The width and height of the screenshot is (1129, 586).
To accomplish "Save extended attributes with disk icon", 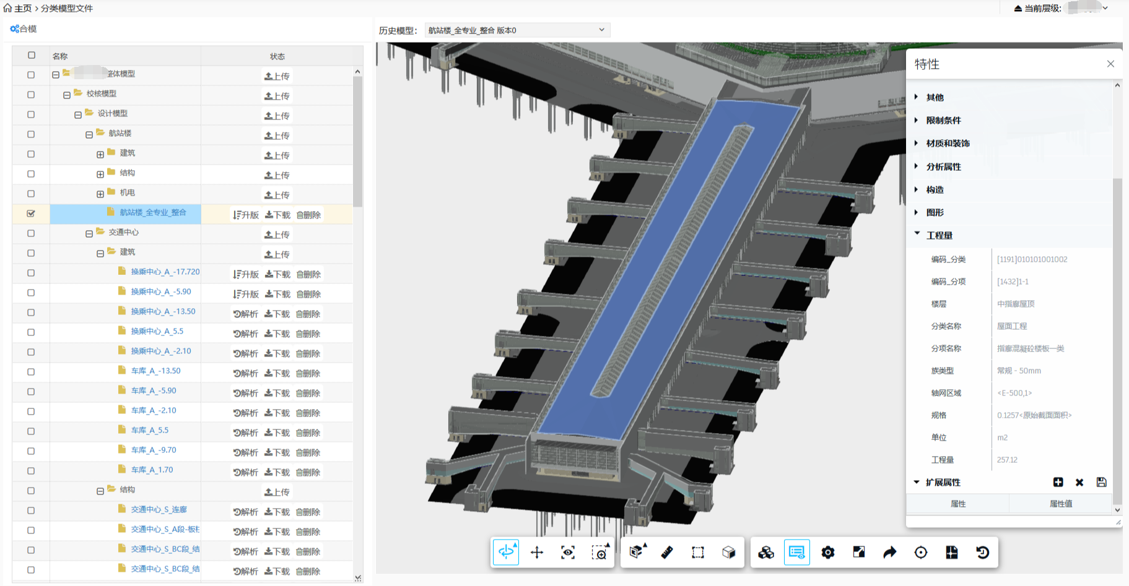I will (1101, 482).
